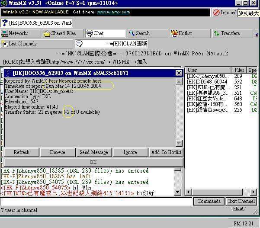Close the user info dialog
Screen dimensions: 260x228
point(179,73)
